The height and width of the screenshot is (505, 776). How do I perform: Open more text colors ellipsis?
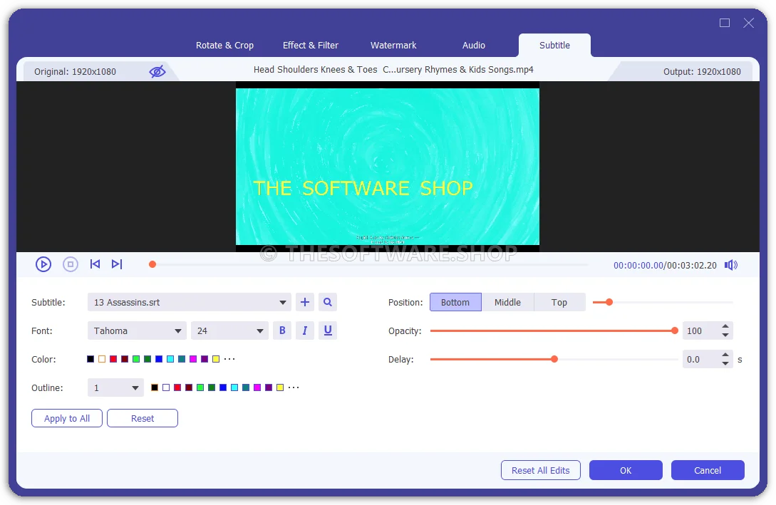point(229,359)
